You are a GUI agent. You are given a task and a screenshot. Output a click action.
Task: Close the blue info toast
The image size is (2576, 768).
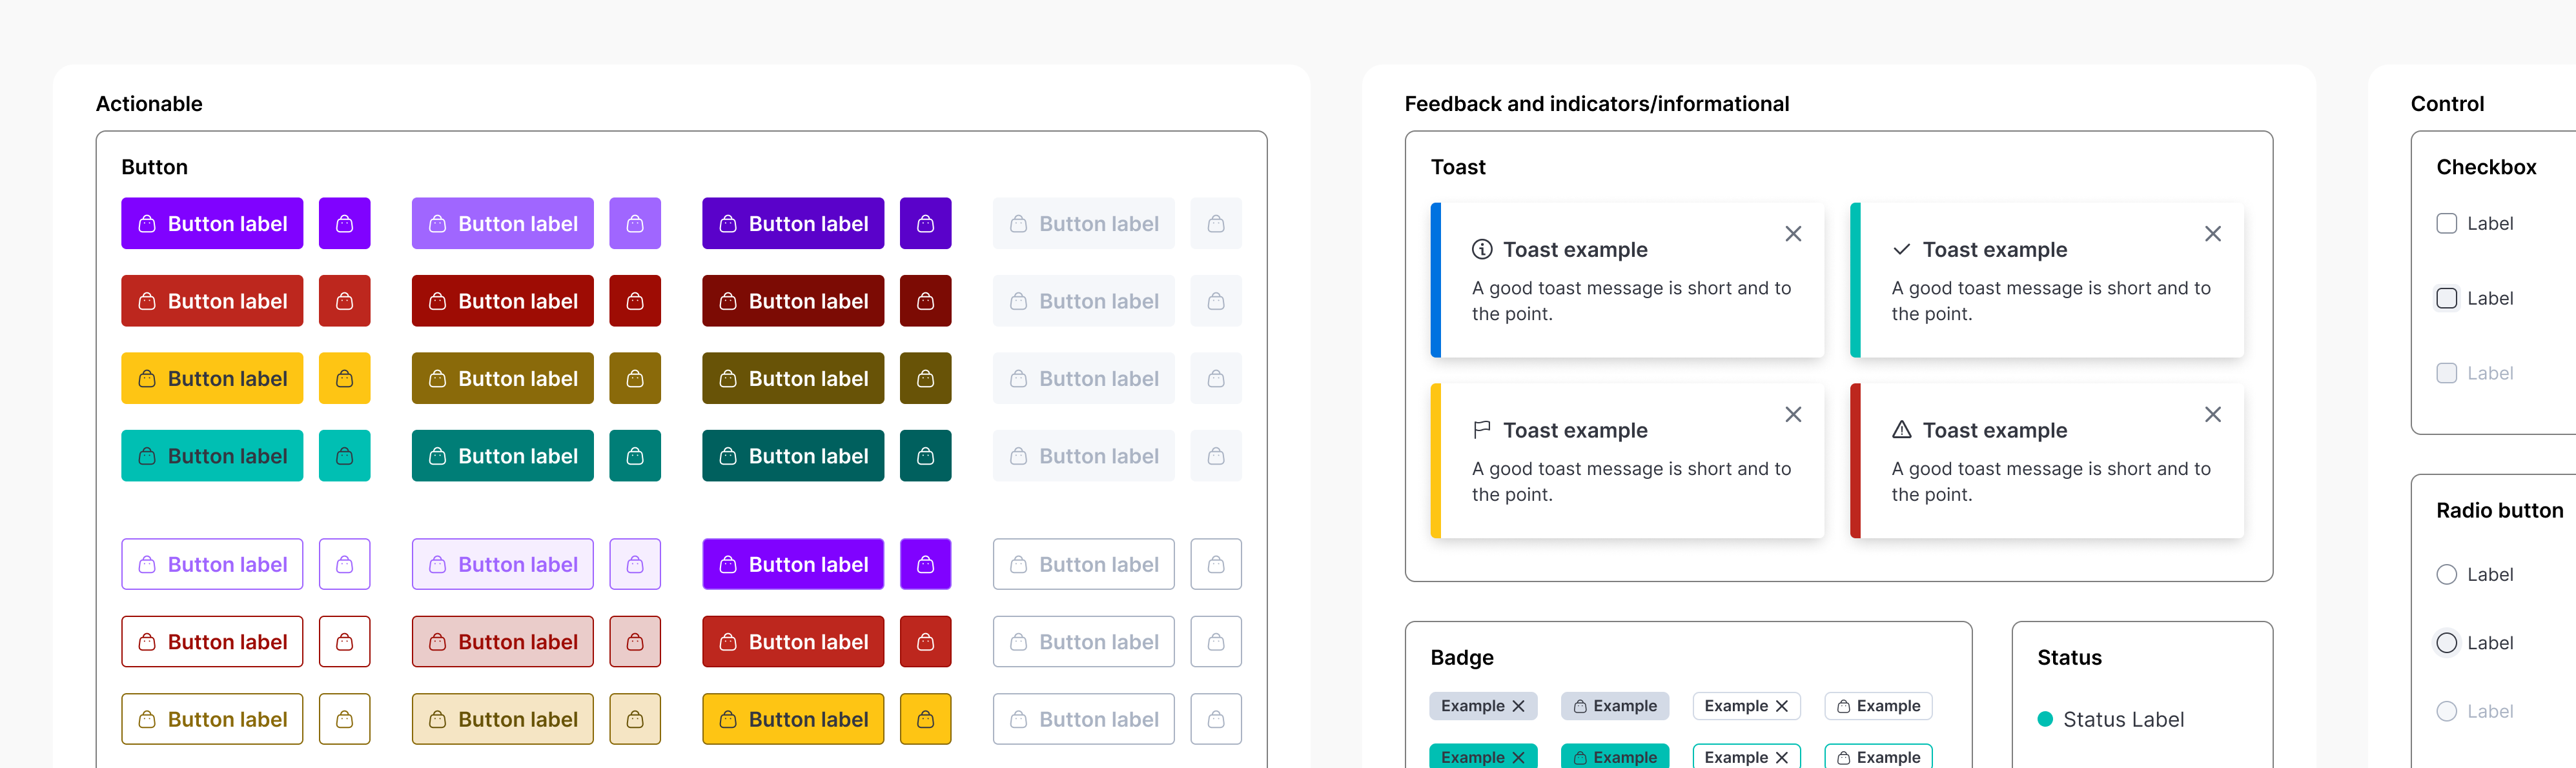pos(1794,233)
